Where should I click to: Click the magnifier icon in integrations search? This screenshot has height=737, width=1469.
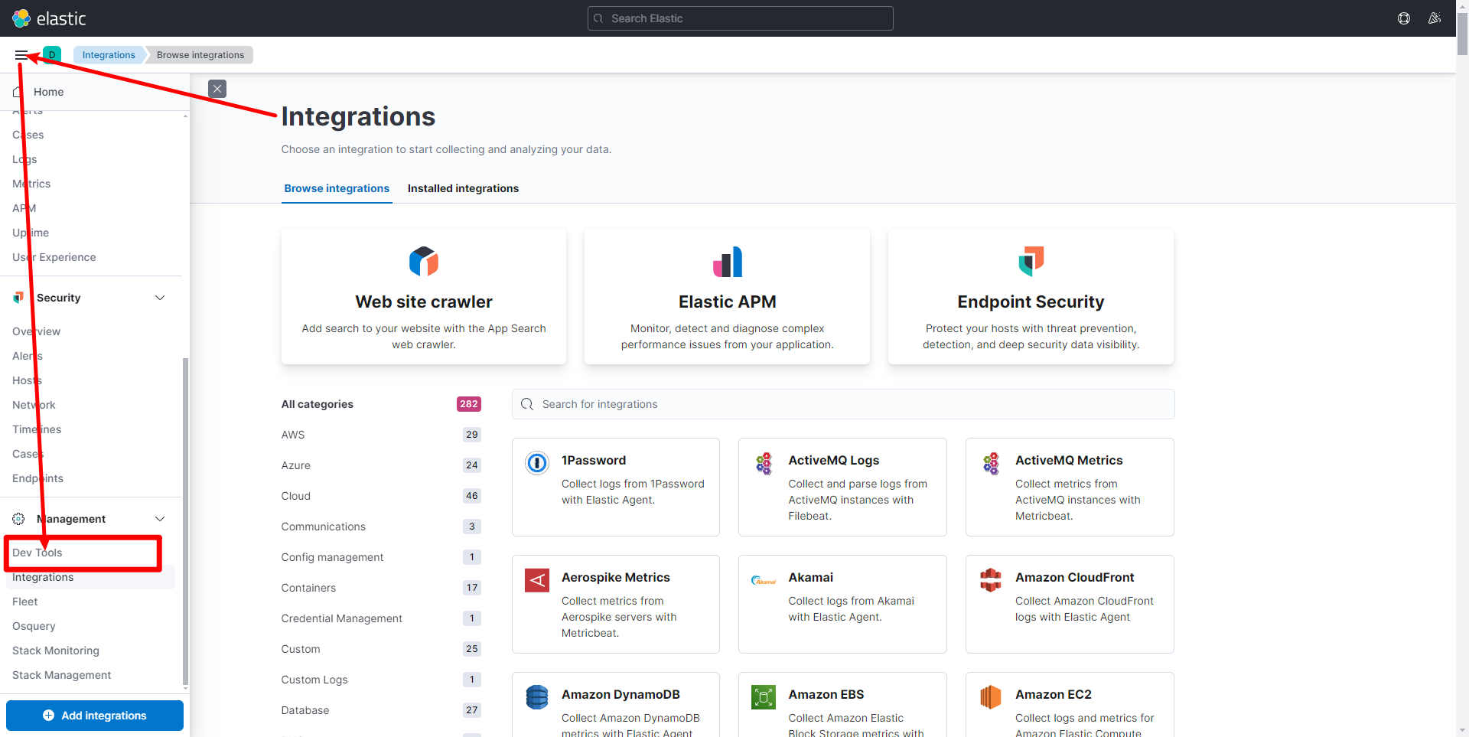coord(527,404)
